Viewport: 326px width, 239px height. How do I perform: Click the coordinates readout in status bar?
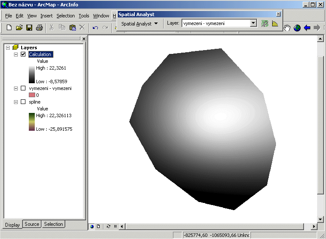pos(216,235)
